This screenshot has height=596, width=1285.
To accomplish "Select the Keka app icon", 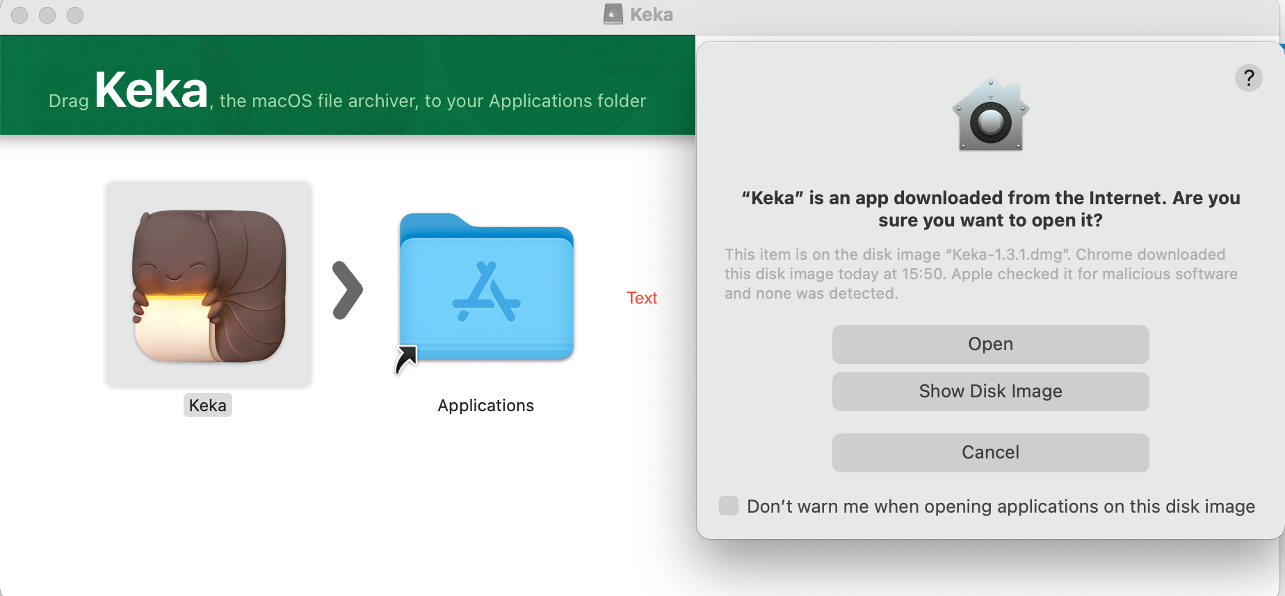I will point(209,285).
